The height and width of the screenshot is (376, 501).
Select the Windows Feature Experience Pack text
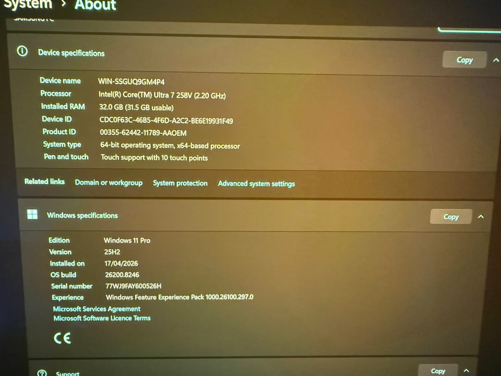[x=180, y=297]
